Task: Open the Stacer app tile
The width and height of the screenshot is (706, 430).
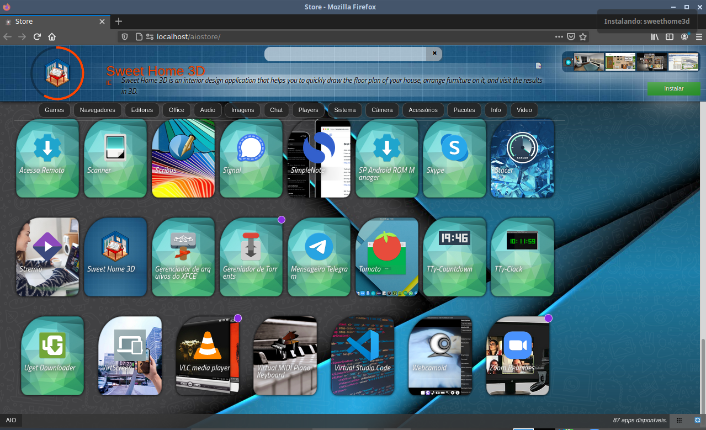Action: click(x=523, y=158)
